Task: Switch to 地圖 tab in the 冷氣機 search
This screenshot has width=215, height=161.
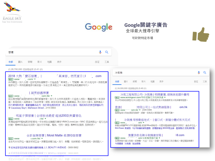Action: 153,82
